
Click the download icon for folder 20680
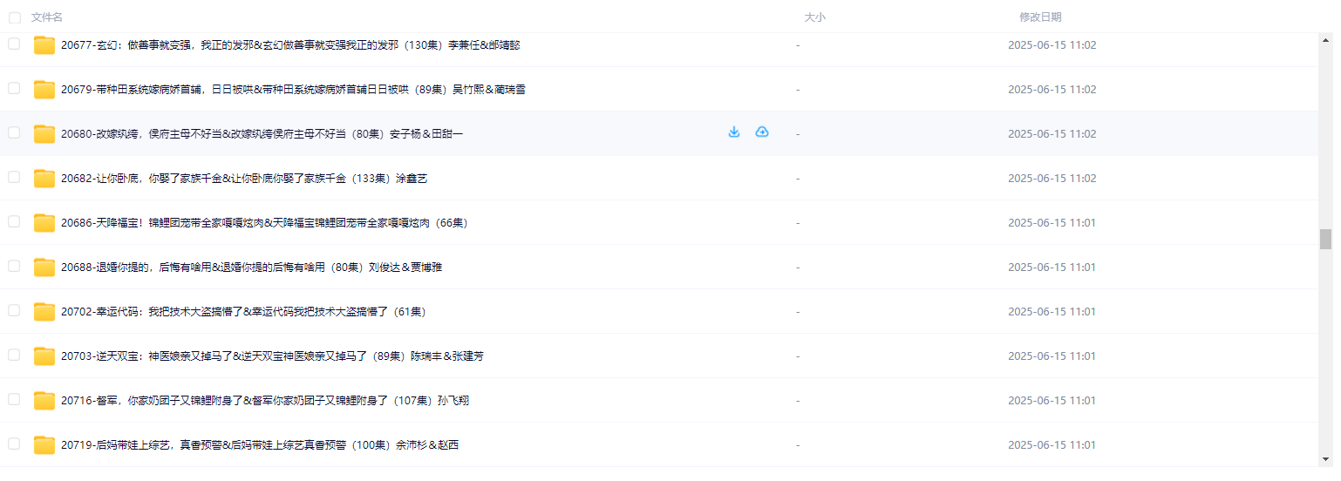(x=733, y=132)
